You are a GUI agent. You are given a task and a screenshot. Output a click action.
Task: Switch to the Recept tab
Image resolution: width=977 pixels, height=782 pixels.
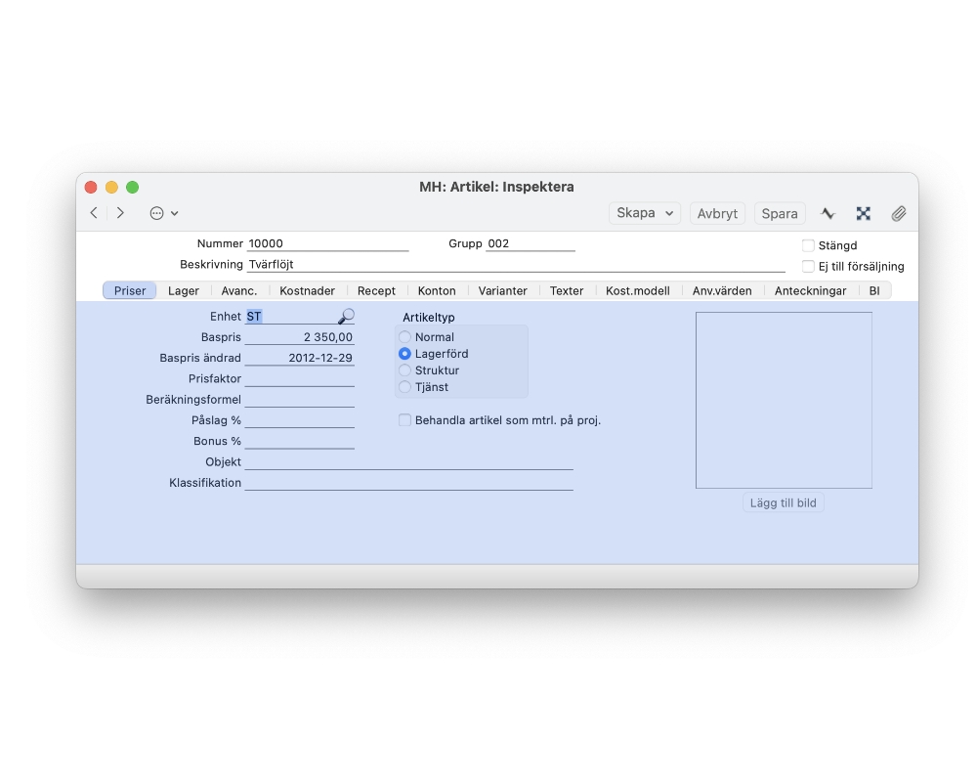(x=376, y=290)
